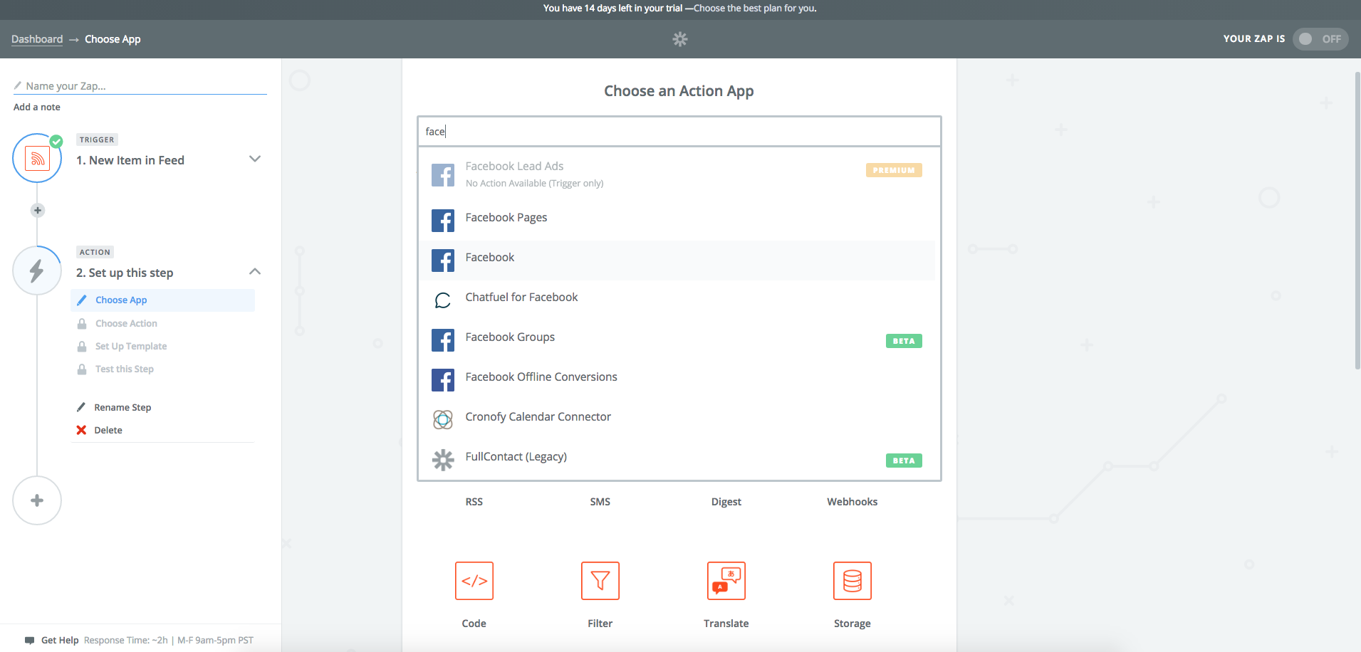Screen dimensions: 1361x652
Task: Click the Facebook Groups logo icon
Action: point(443,340)
